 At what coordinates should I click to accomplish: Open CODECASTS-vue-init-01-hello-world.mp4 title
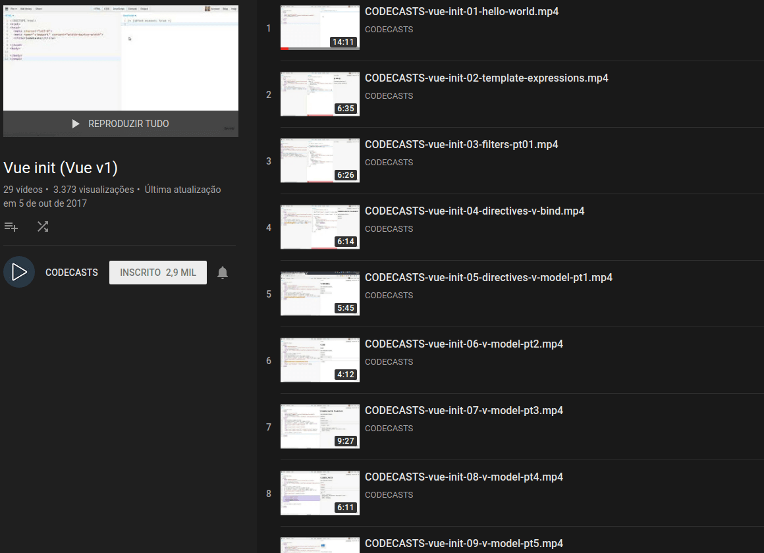point(462,12)
